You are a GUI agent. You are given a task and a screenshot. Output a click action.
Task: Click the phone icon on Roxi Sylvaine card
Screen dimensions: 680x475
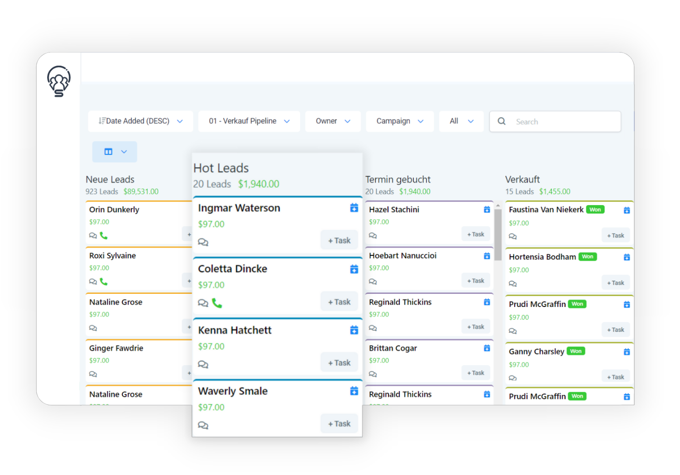point(104,282)
